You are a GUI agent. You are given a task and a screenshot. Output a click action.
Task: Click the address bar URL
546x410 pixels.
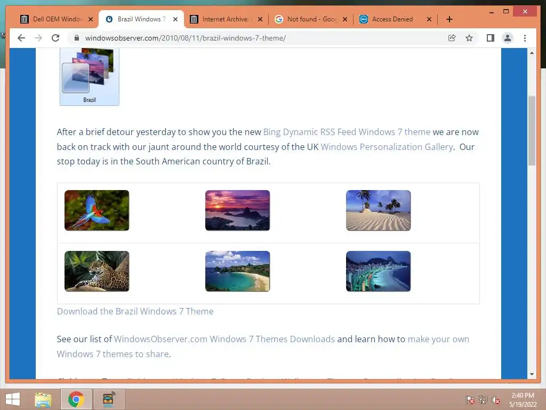click(x=185, y=38)
